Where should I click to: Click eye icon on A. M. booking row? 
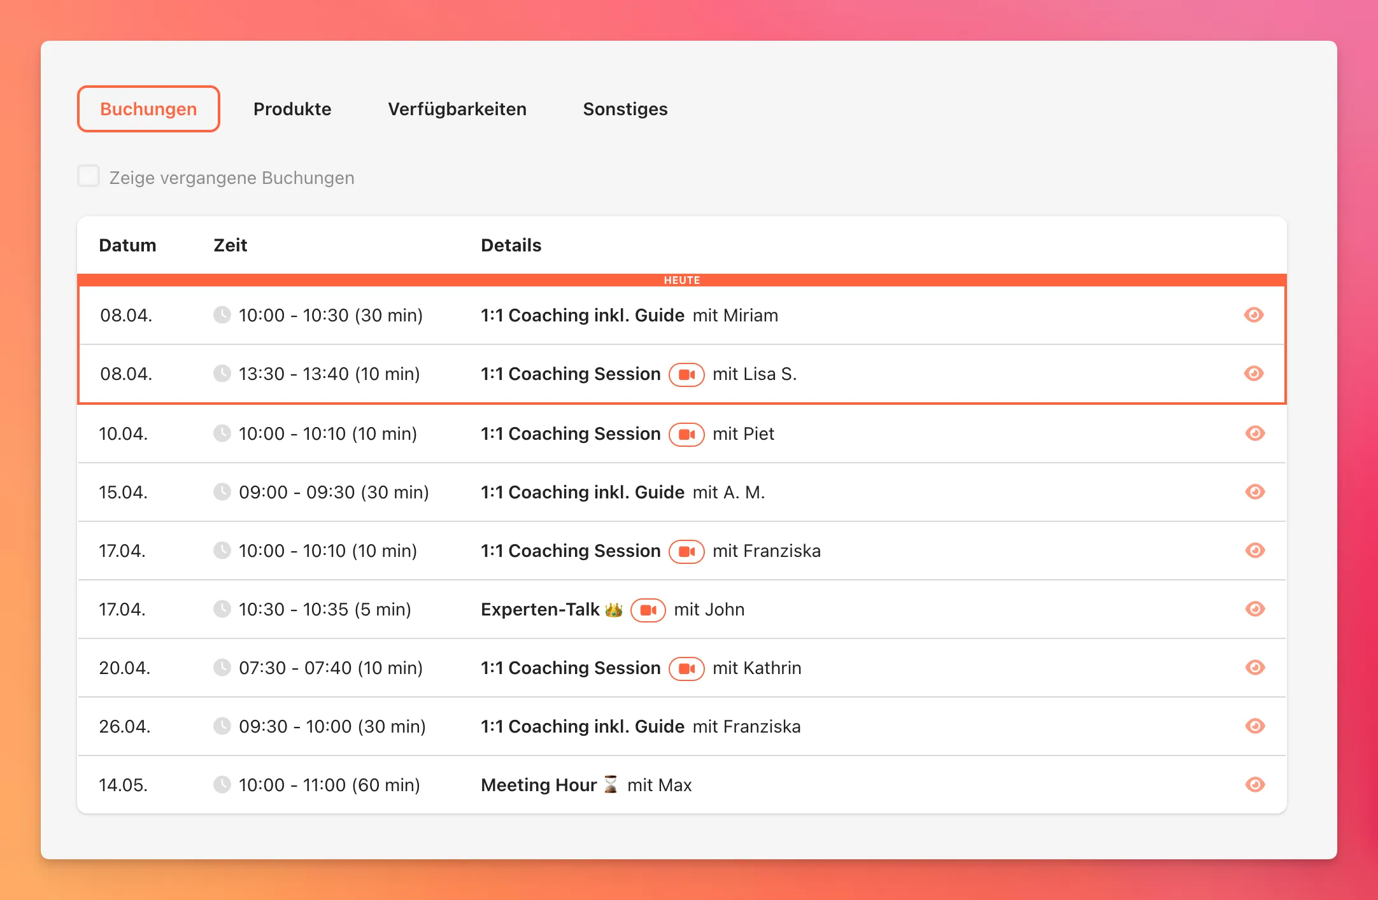point(1254,492)
